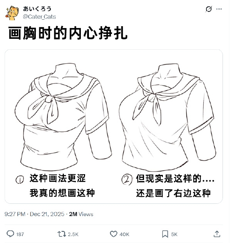
Task: Open the three-dot more options menu
Action: [x=219, y=9]
